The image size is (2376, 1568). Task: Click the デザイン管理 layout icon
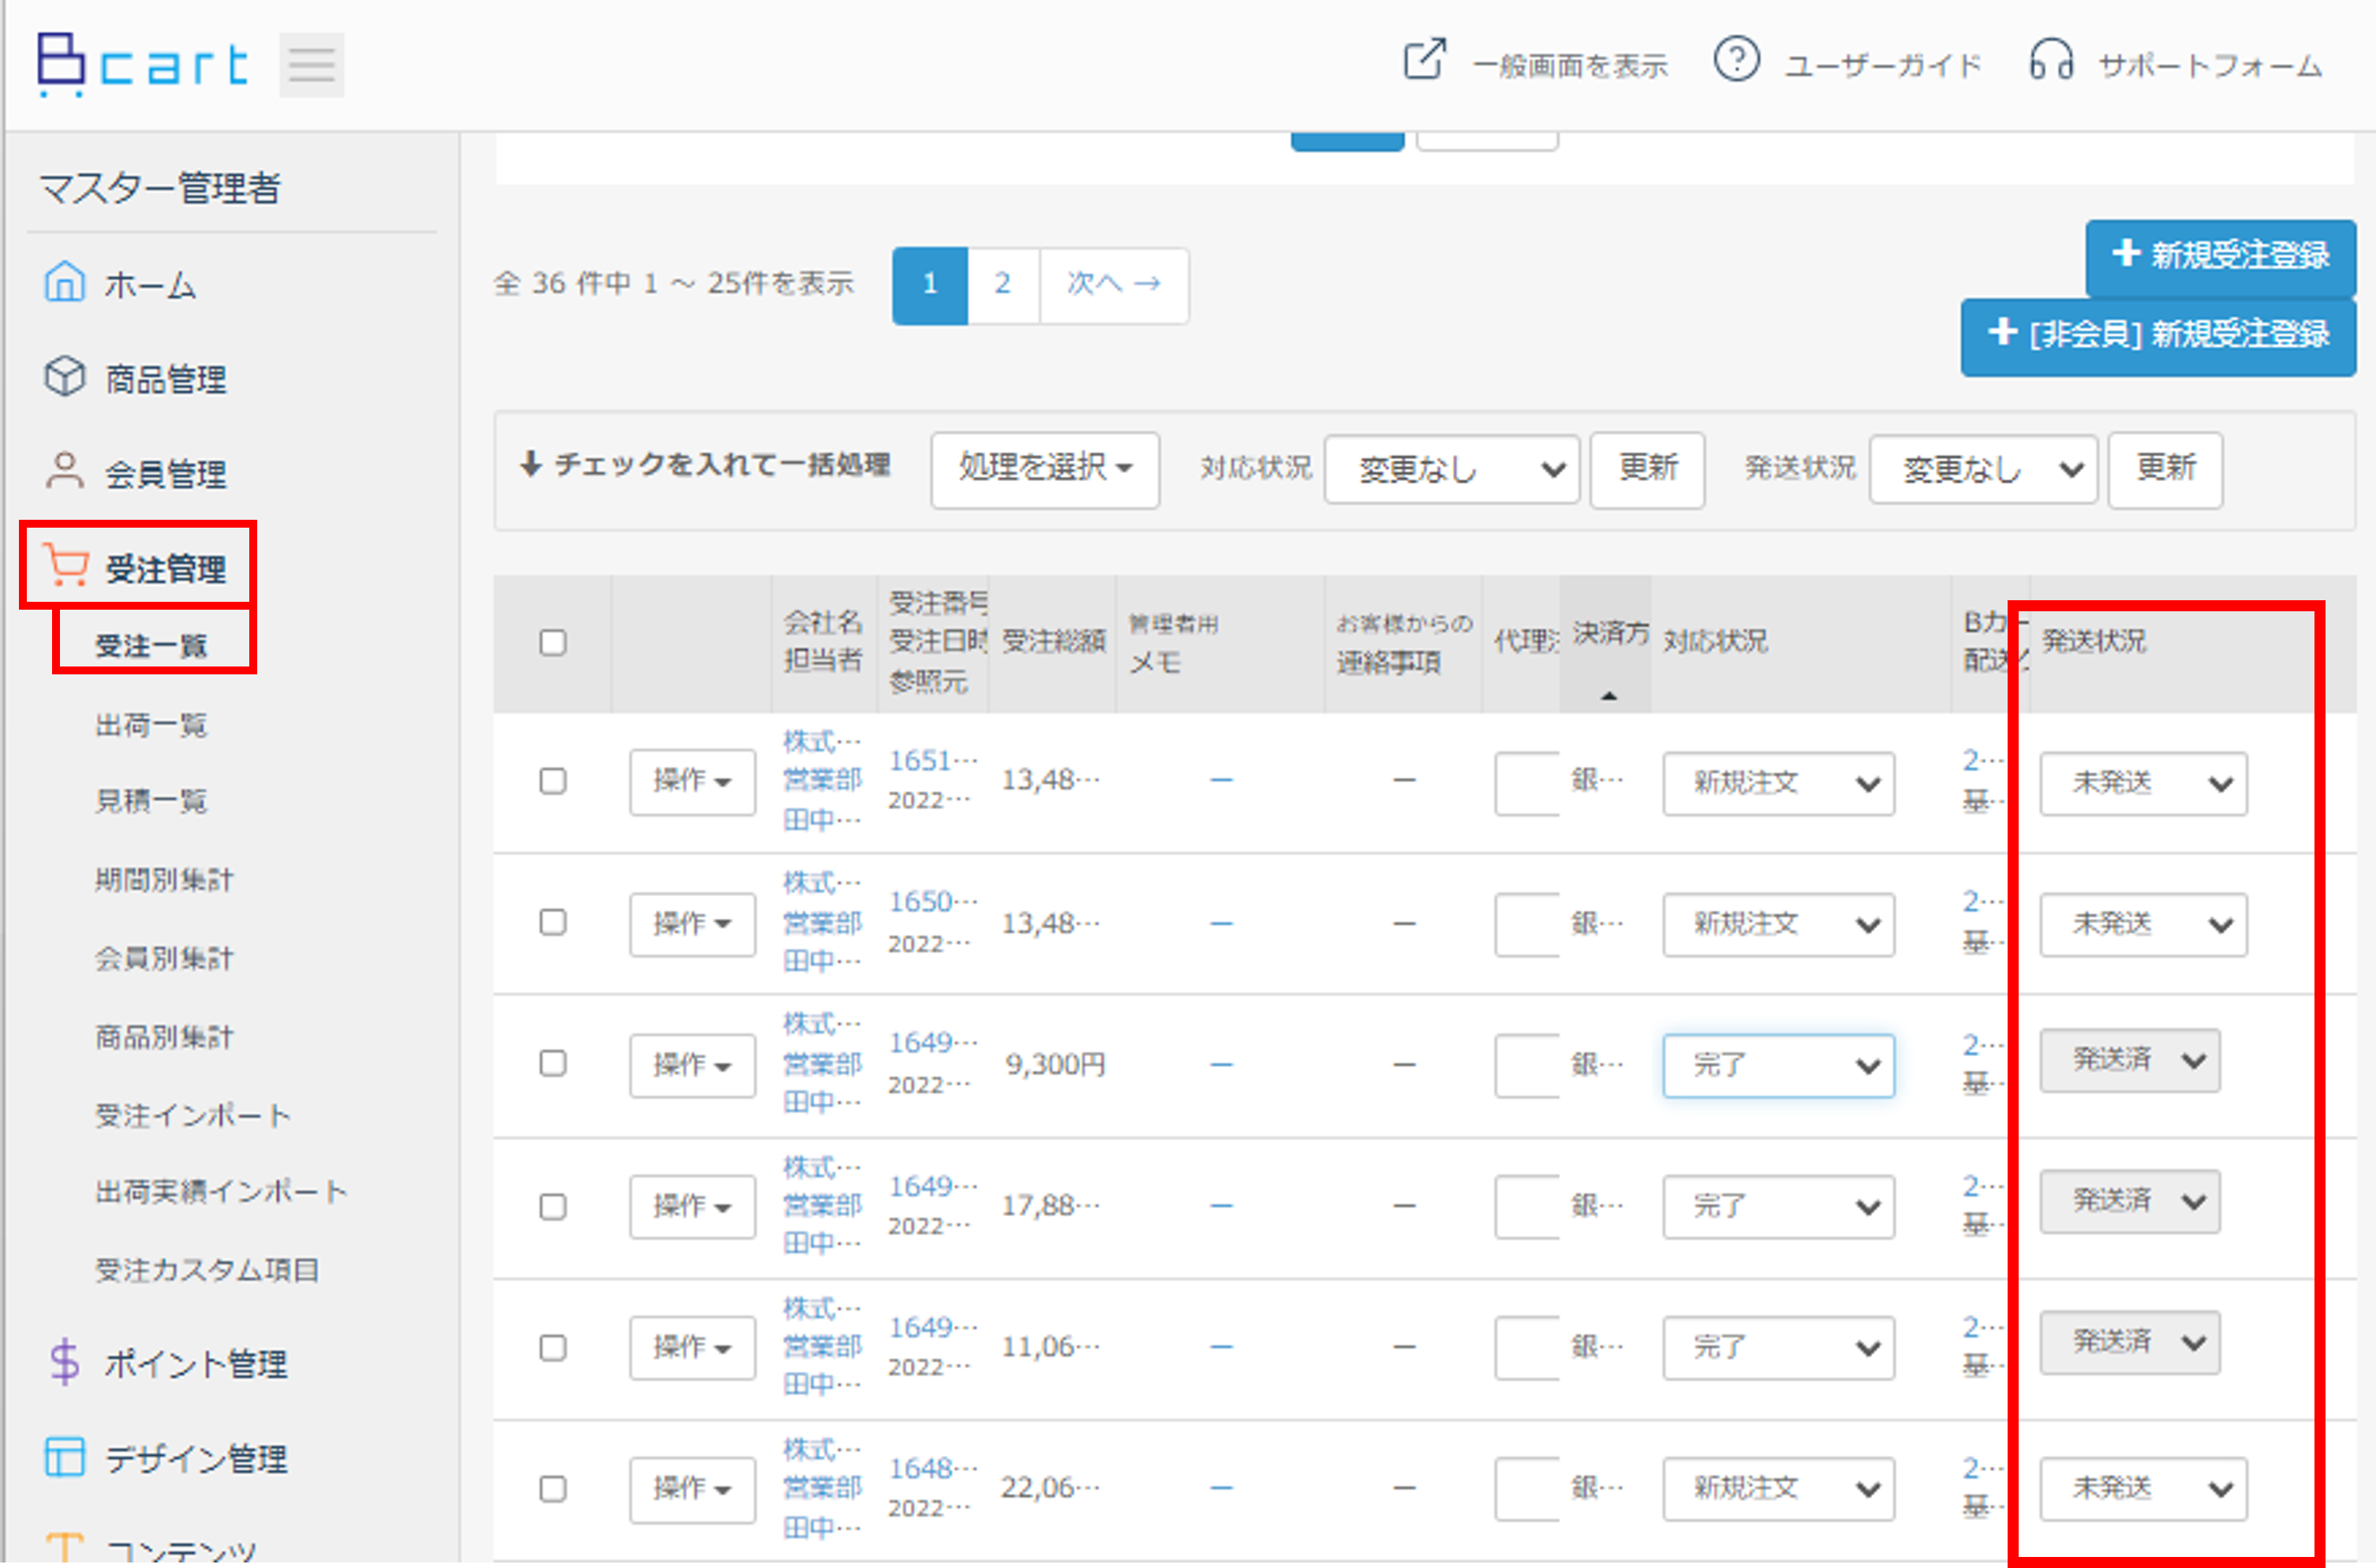65,1456
